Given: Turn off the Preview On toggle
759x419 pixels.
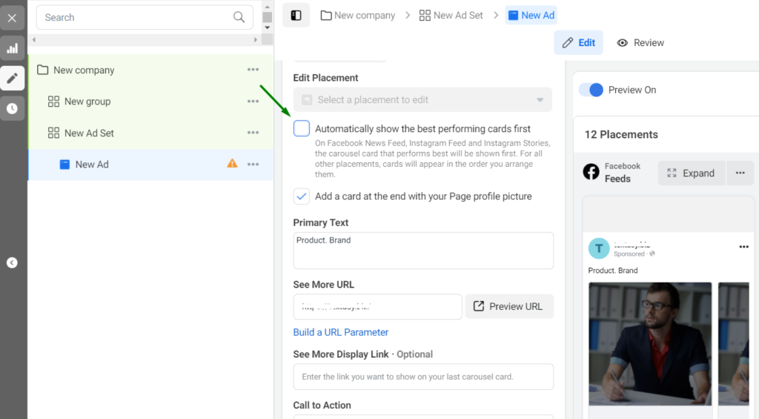Looking at the screenshot, I should pyautogui.click(x=591, y=90).
